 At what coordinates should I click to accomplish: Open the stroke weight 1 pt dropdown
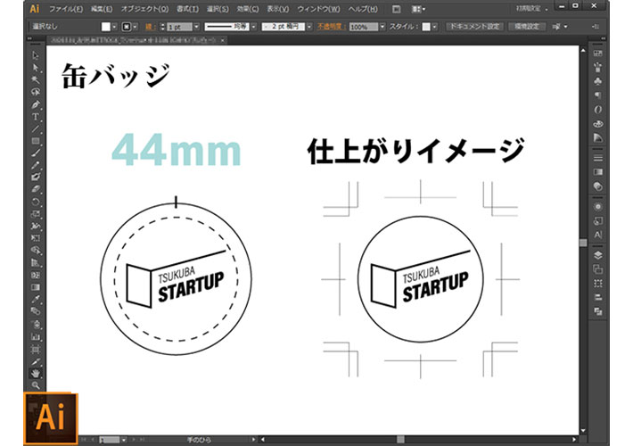pyautogui.click(x=196, y=27)
